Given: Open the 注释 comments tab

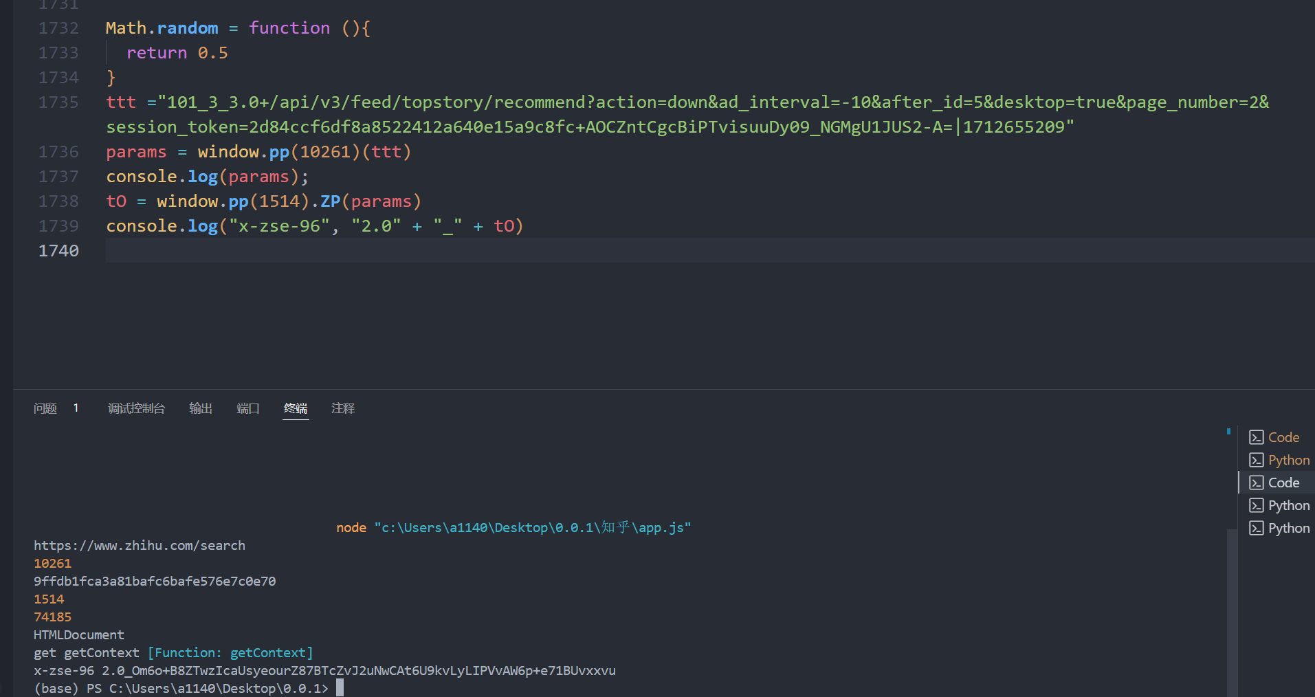Looking at the screenshot, I should pos(343,408).
